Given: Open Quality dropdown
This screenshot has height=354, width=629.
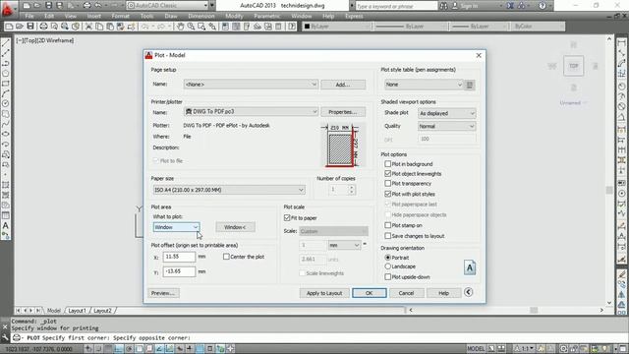Looking at the screenshot, I should click(446, 126).
